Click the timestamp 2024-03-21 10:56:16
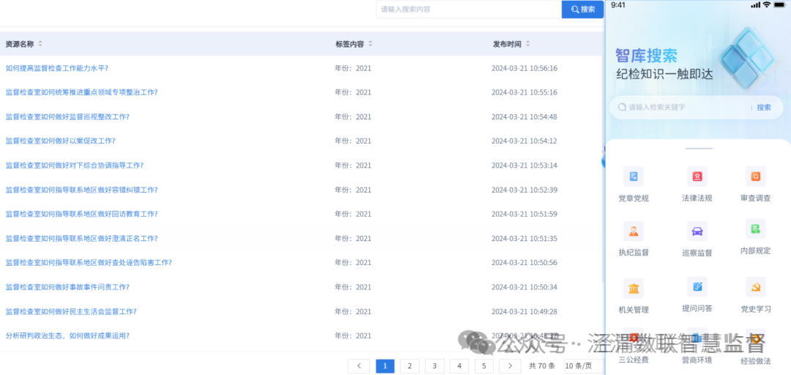This screenshot has height=375, width=791. coord(524,68)
